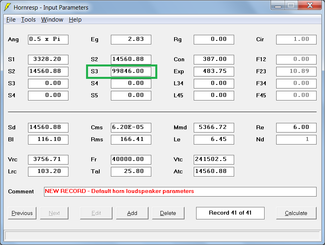Click the F34 field
The width and height of the screenshot is (325, 245).
pyautogui.click(x=297, y=84)
